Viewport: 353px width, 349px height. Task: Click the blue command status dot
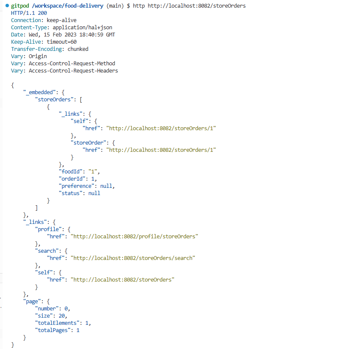7,6
